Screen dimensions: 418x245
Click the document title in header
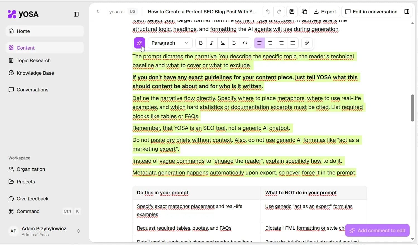point(201,12)
